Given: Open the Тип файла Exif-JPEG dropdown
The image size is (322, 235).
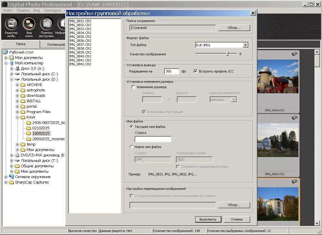Looking at the screenshot, I should [245, 45].
